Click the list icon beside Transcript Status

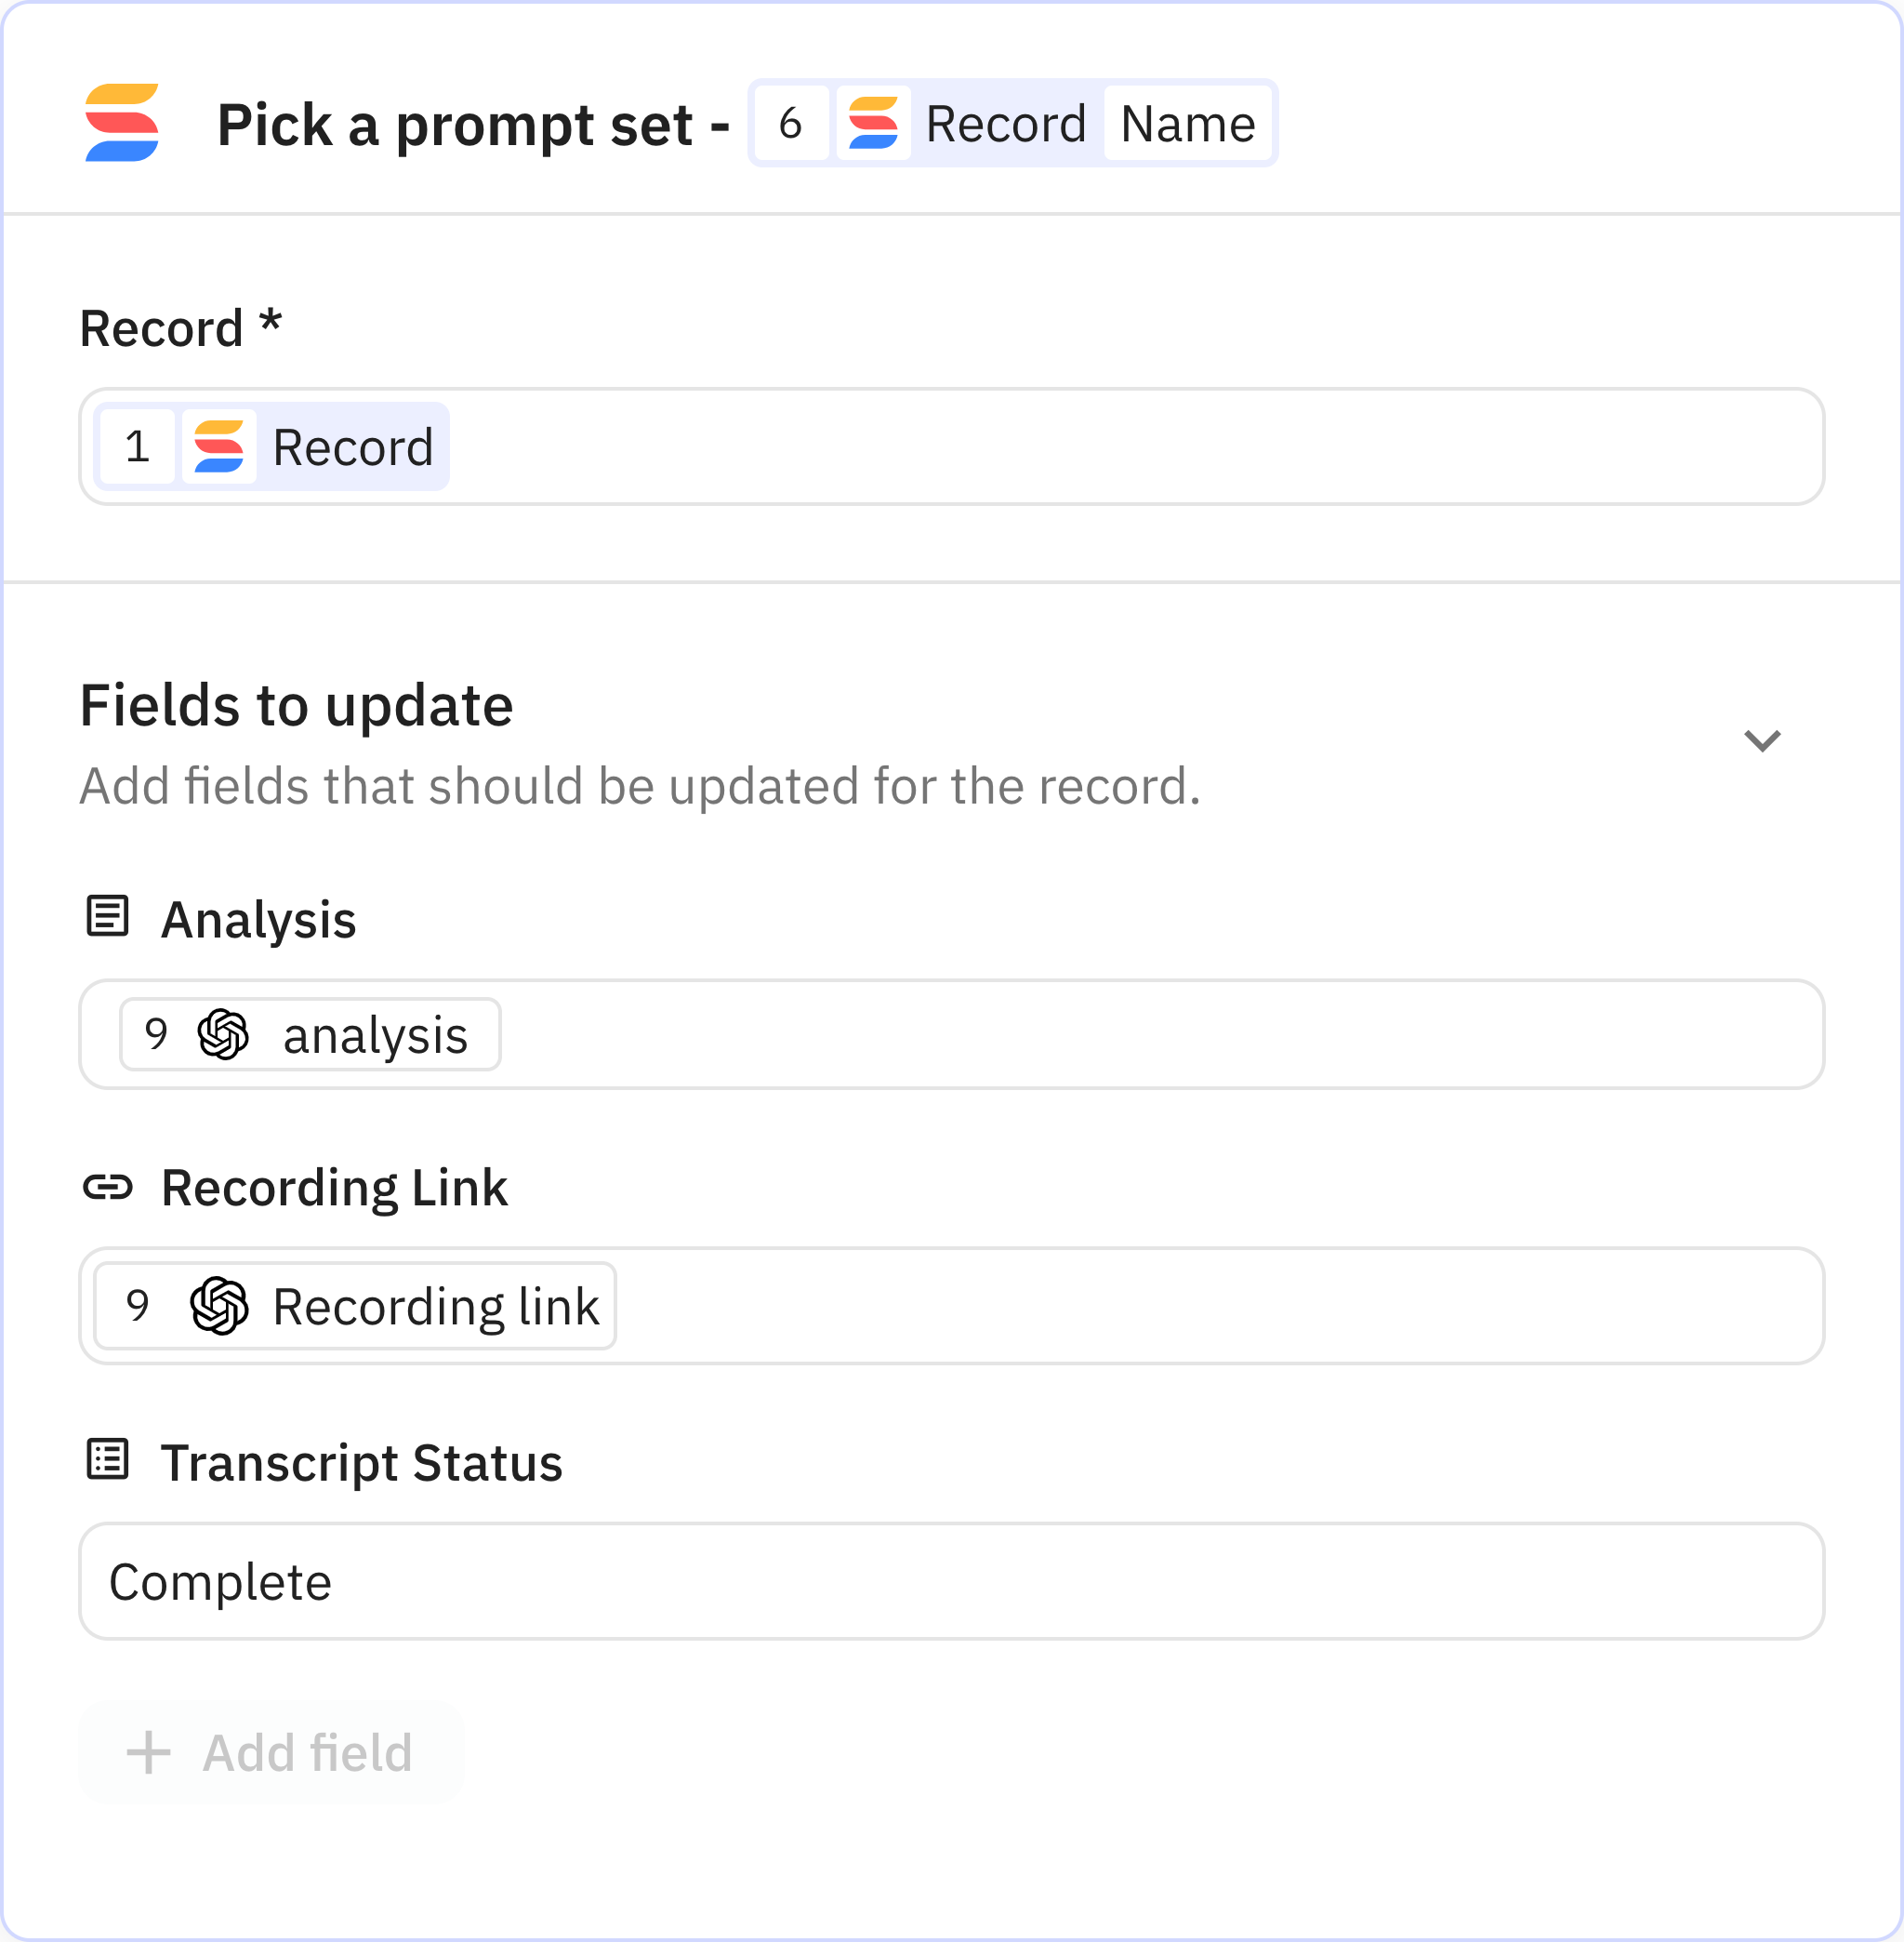(x=107, y=1461)
